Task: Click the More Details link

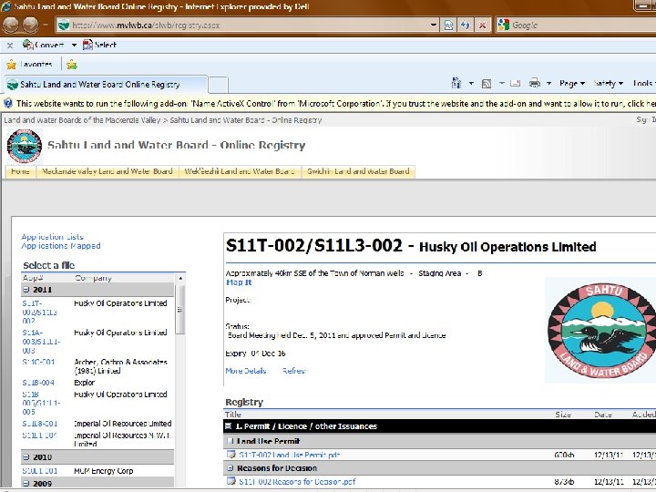Action: pos(246,371)
